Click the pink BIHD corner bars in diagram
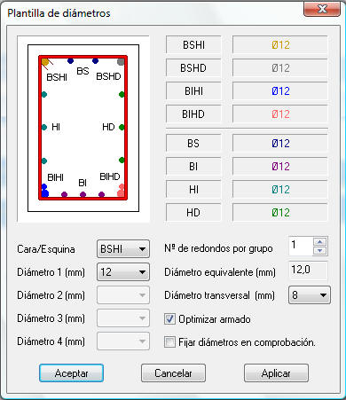Viewport: 346px width, 400px height. [x=121, y=191]
